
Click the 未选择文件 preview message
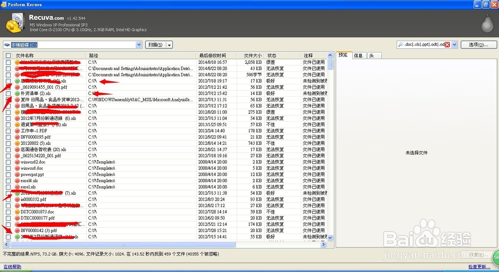pos(417,153)
